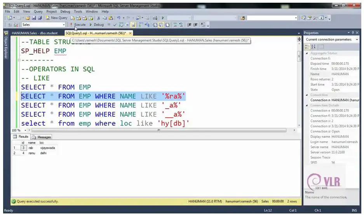
Task: Click the tools wrench icon in toolbar
Action: point(315,18)
